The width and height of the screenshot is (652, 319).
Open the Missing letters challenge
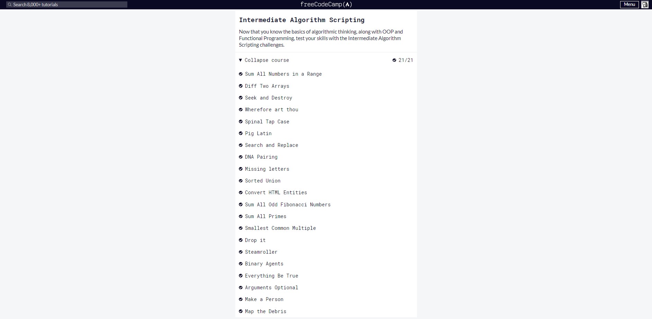[267, 169]
